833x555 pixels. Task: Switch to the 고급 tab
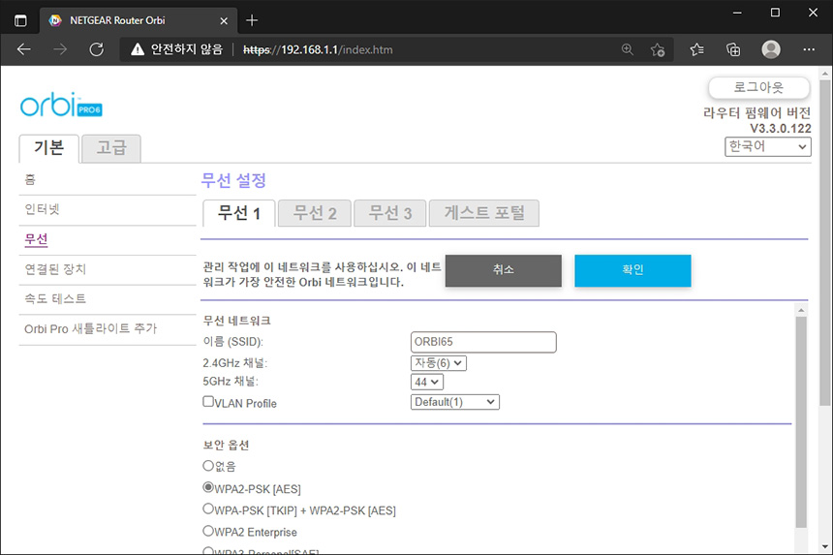tap(111, 148)
